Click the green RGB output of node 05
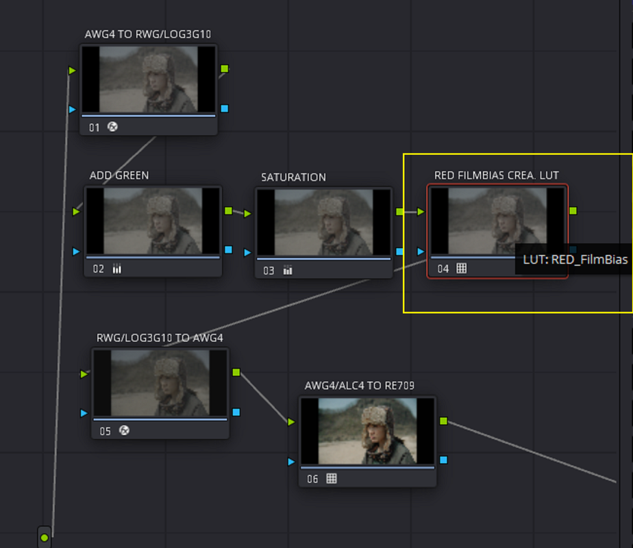The width and height of the screenshot is (633, 548). (236, 372)
